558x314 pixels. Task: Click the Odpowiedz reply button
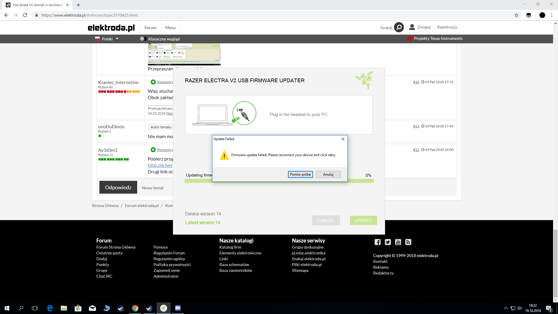click(118, 187)
